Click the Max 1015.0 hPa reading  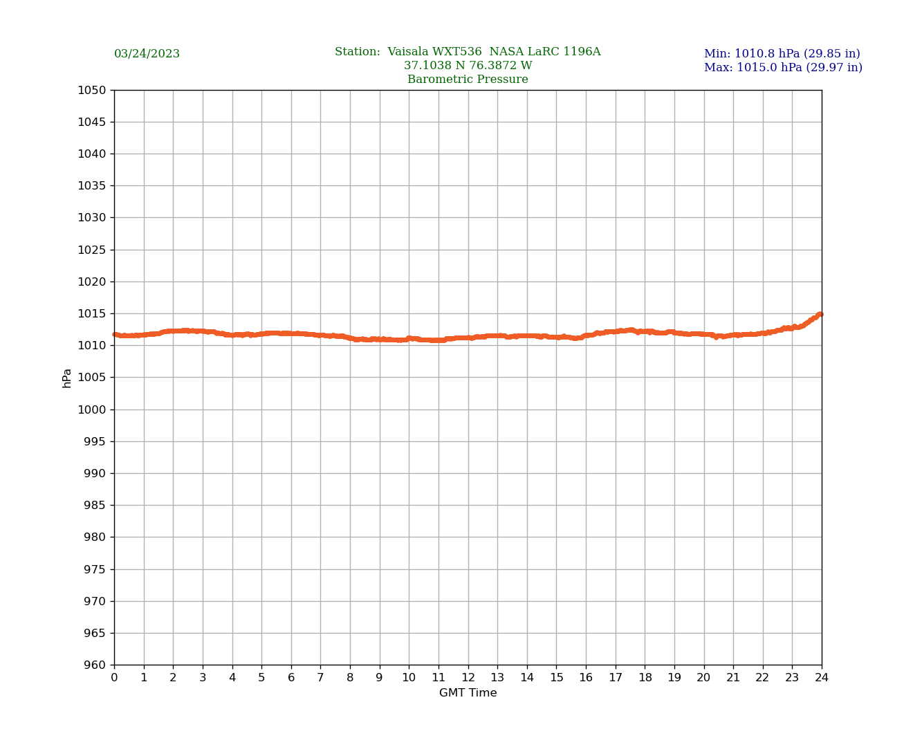(x=783, y=68)
